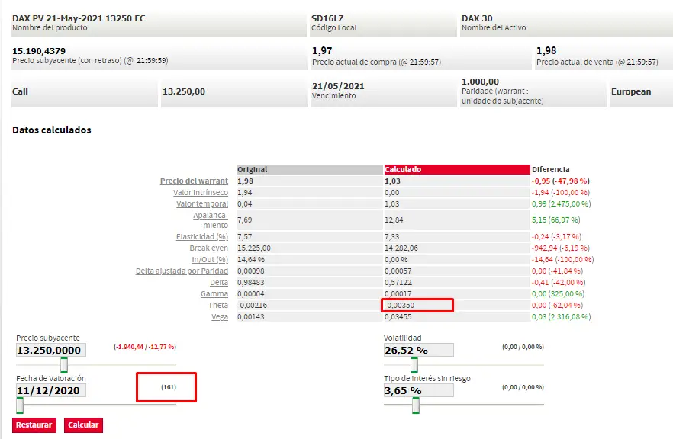Viewport: 673px width, 439px height.
Task: Open the Delta ajustada por Paridad link
Action: (x=182, y=271)
